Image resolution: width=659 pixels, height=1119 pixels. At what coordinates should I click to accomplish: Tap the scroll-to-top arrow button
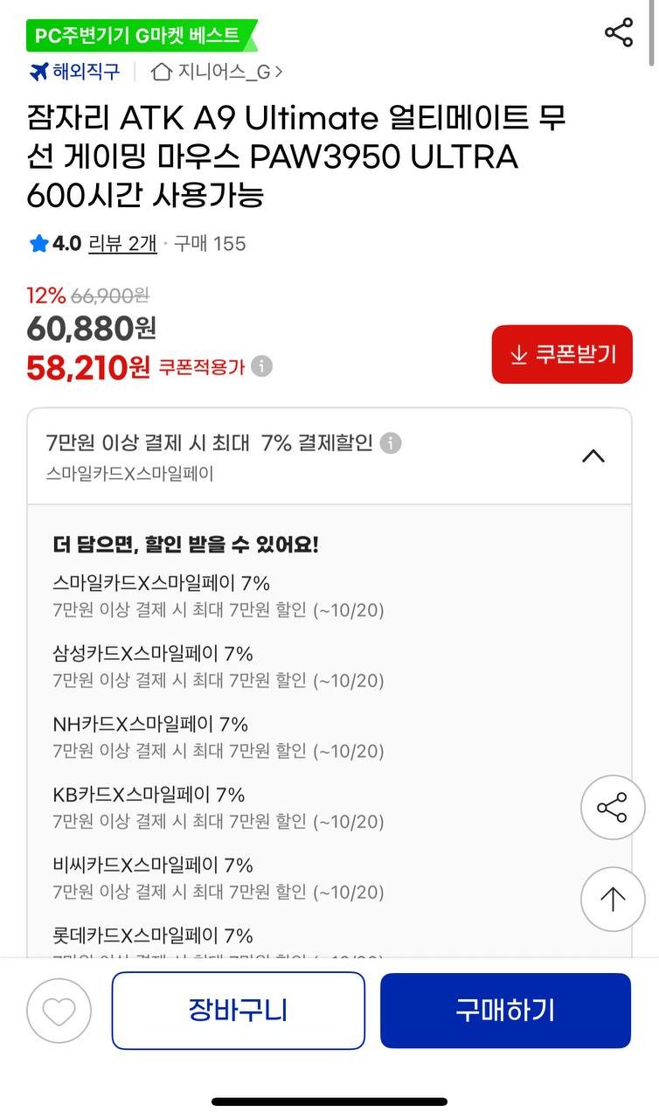[612, 899]
